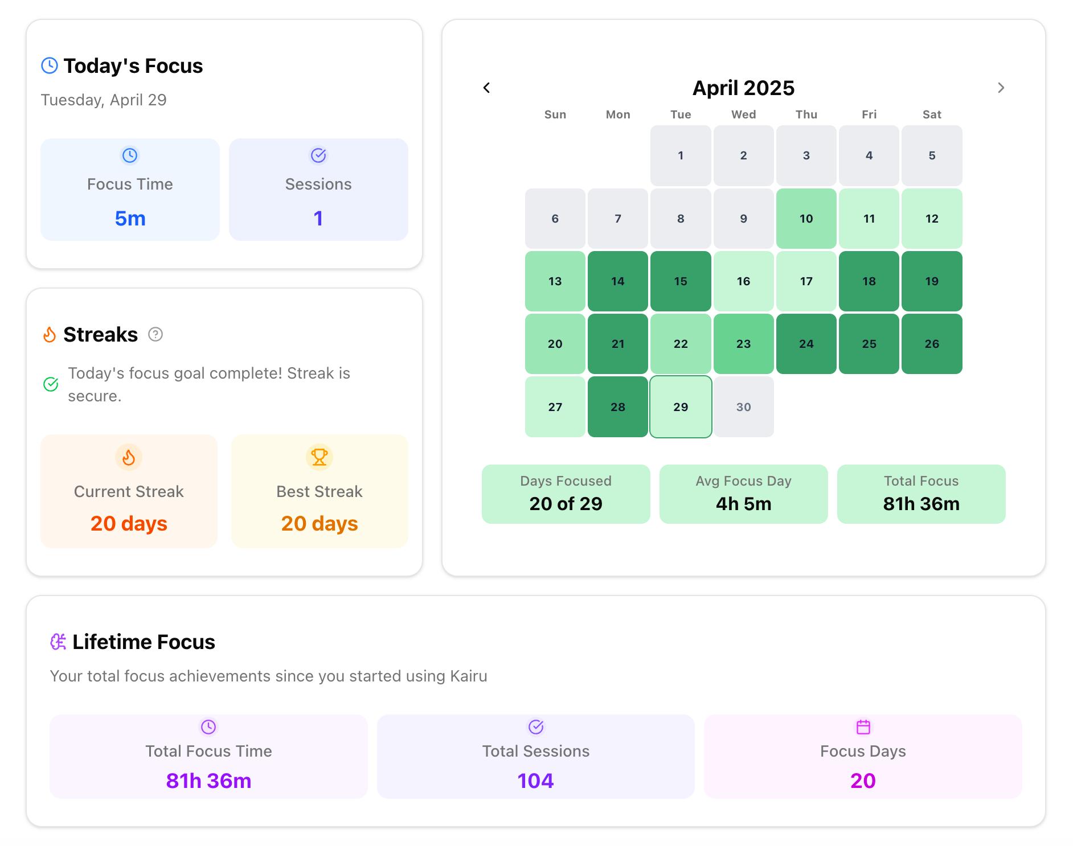
Task: Click the calendar icon above Focus Days
Action: (x=863, y=727)
